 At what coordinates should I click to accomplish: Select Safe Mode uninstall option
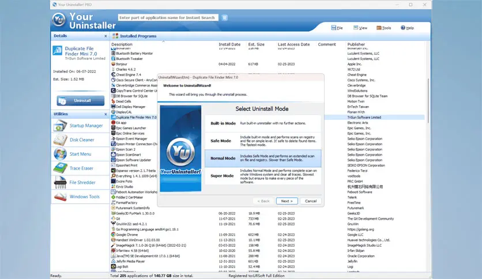(263, 141)
